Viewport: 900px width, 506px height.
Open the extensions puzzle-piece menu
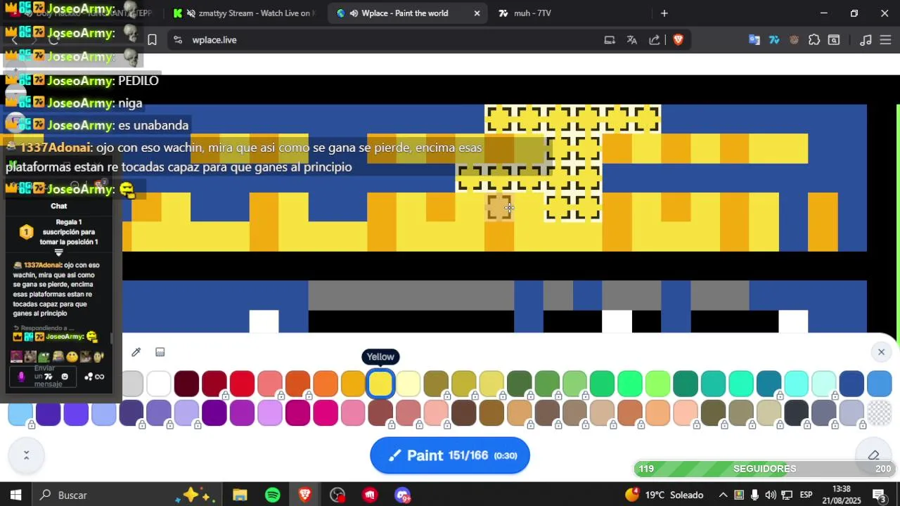814,40
